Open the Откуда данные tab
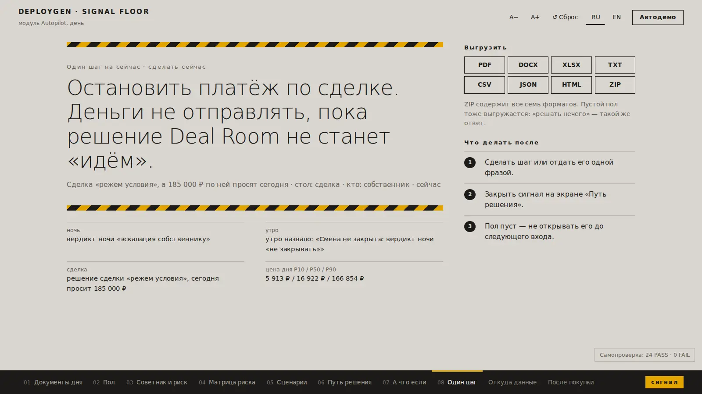The width and height of the screenshot is (702, 394). click(512, 382)
